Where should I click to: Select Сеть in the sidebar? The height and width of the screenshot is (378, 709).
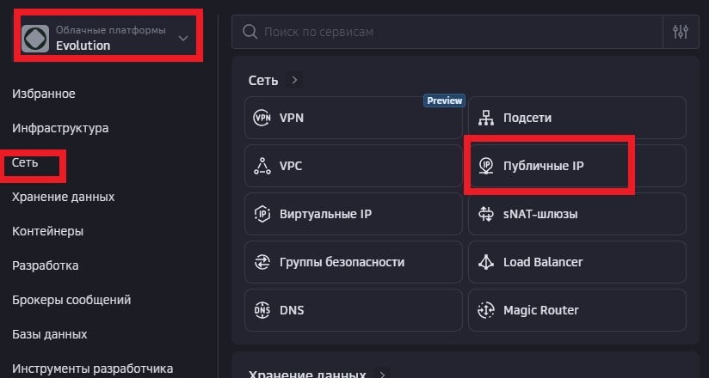click(25, 162)
